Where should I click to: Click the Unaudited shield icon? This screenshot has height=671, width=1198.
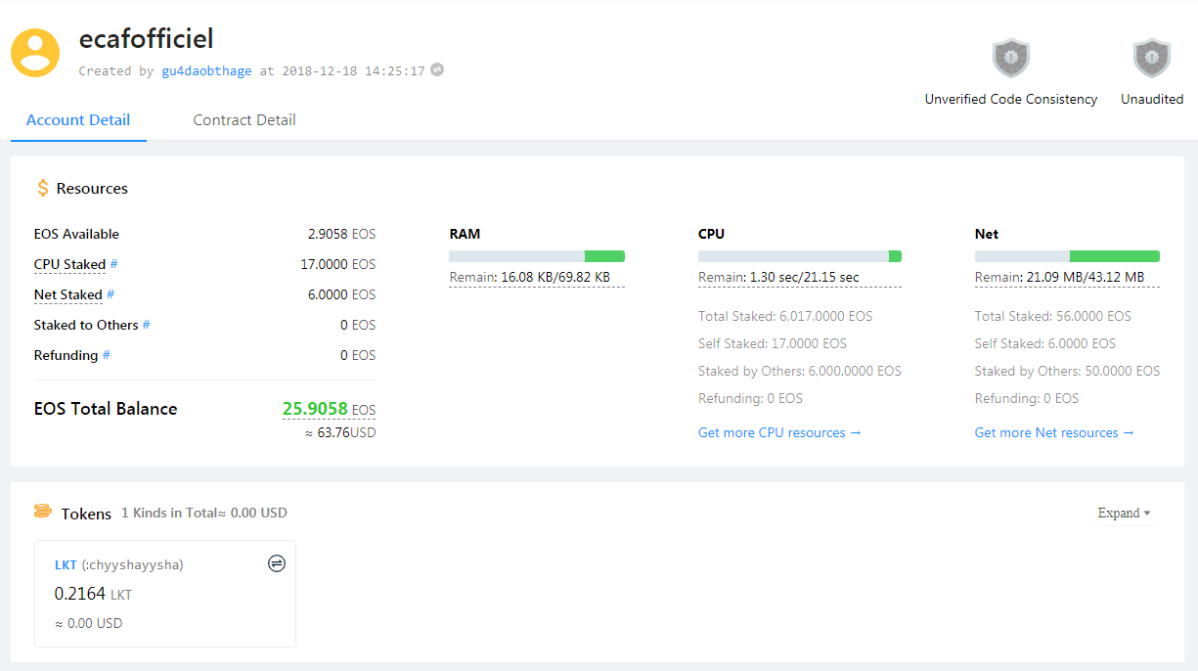pos(1152,58)
